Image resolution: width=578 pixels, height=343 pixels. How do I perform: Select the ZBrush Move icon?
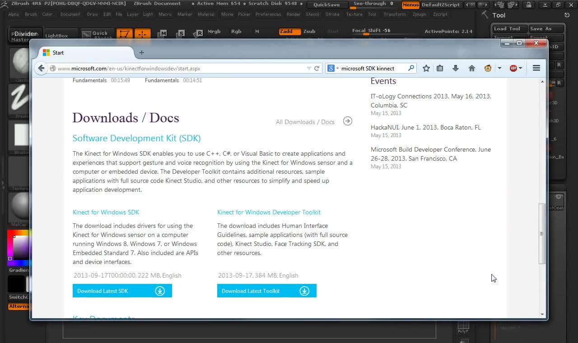pos(163,34)
